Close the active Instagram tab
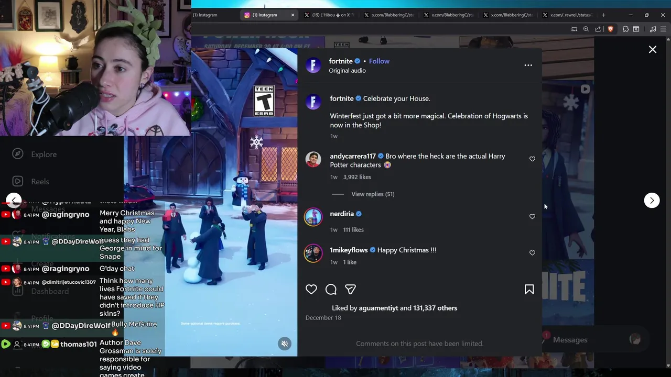 click(293, 15)
